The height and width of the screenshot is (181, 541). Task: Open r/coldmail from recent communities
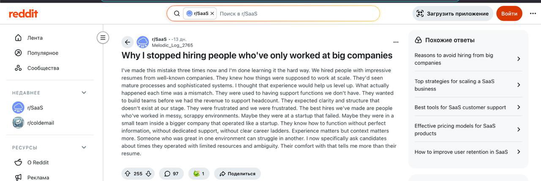tap(41, 123)
